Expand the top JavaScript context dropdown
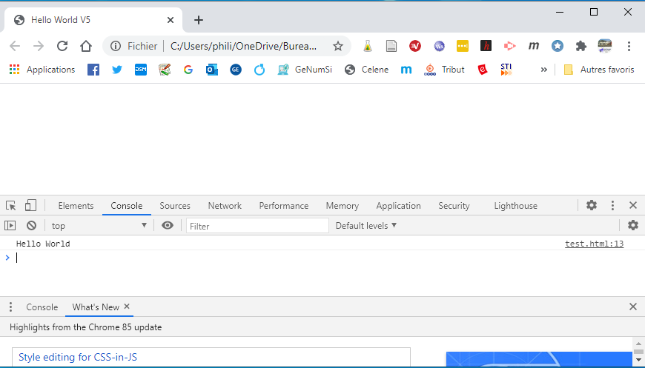This screenshot has height=368, width=645. (99, 226)
